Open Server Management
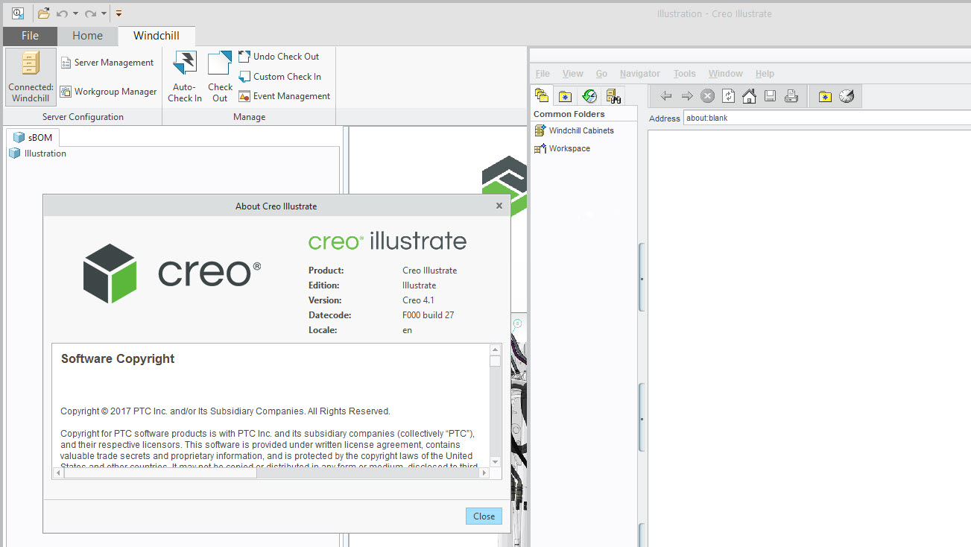The image size is (971, 547). pos(108,63)
